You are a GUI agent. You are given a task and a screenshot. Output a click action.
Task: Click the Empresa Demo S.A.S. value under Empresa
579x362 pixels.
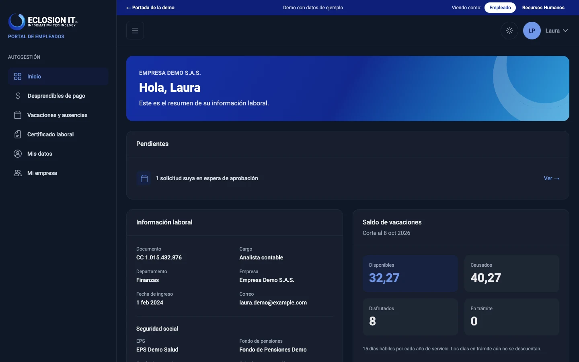coord(267,280)
